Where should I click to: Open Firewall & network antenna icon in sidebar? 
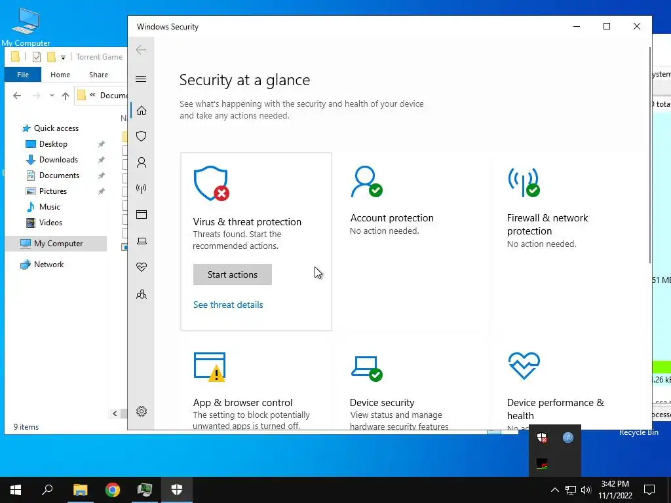coord(142,189)
